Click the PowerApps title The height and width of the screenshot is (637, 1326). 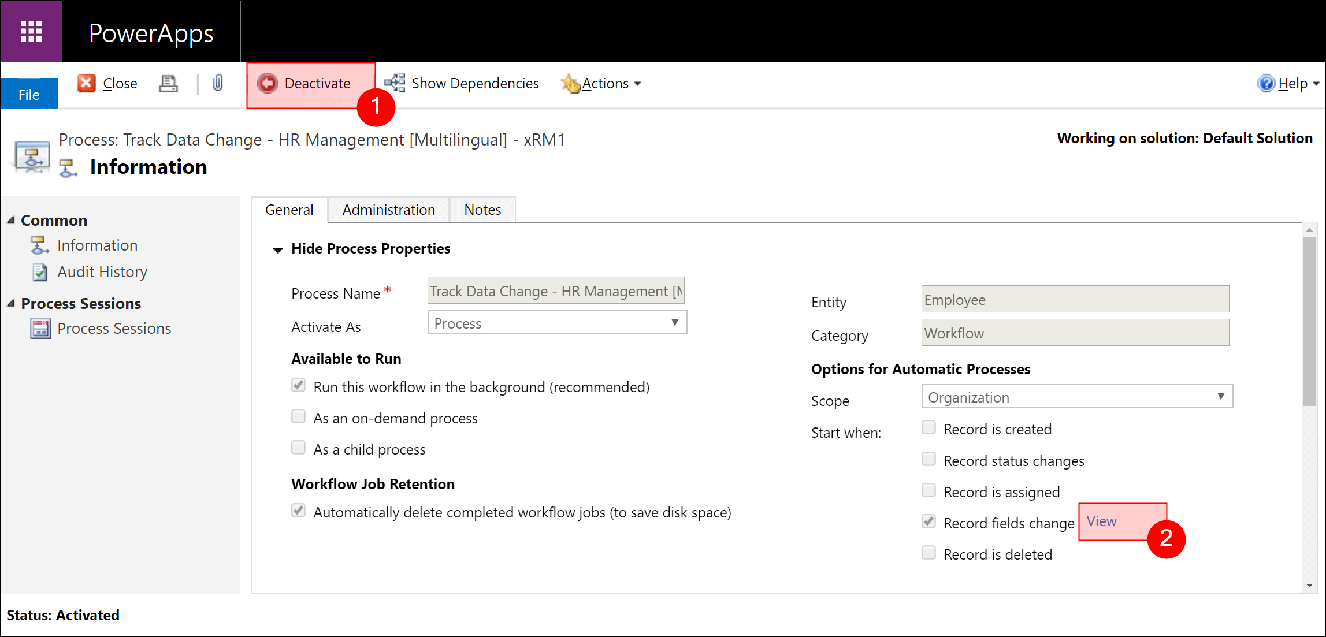151,33
